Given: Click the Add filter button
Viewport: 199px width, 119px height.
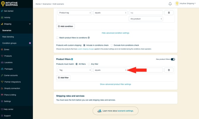Looking at the screenshot, I should pos(63,78).
